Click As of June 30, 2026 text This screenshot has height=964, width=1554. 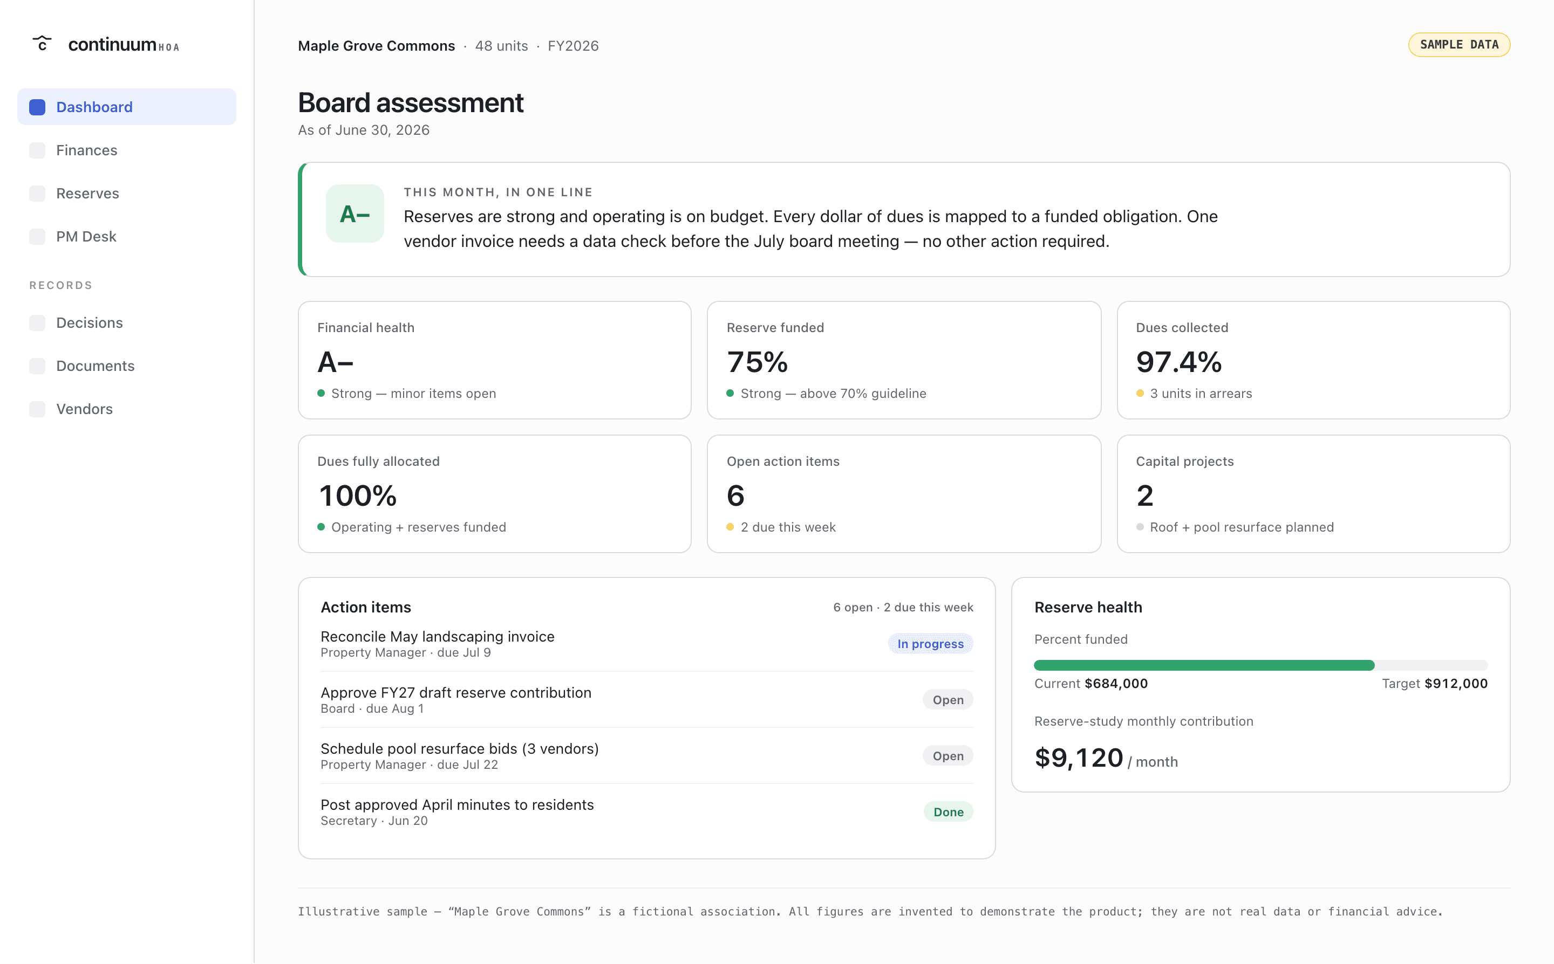point(364,130)
